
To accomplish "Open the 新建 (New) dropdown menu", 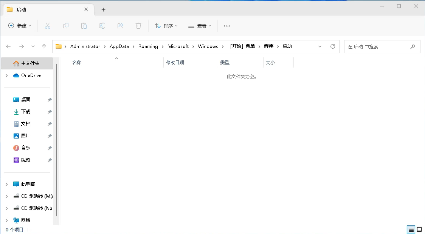I will coord(20,26).
